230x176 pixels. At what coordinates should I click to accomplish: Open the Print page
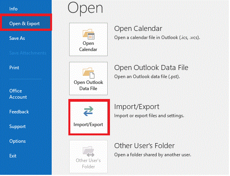[14, 68]
